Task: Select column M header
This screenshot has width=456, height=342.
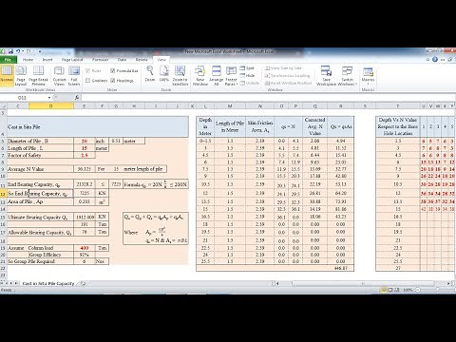Action: 230,106
